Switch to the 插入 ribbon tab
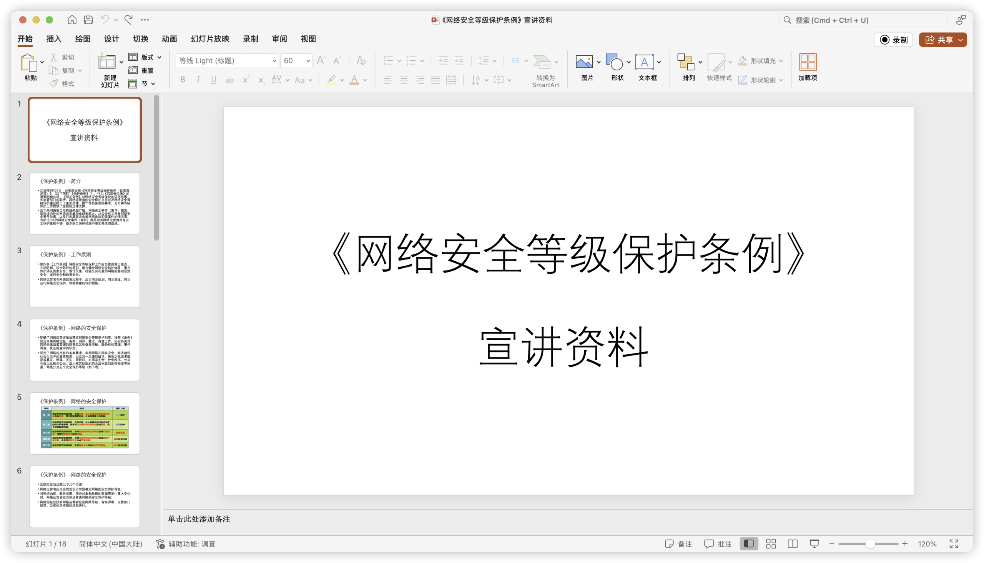Screen dimensions: 984x563 [x=53, y=39]
